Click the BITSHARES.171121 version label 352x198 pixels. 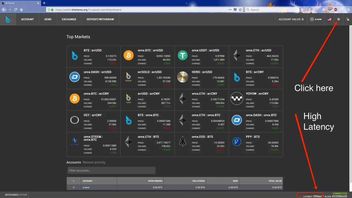(x=16, y=195)
